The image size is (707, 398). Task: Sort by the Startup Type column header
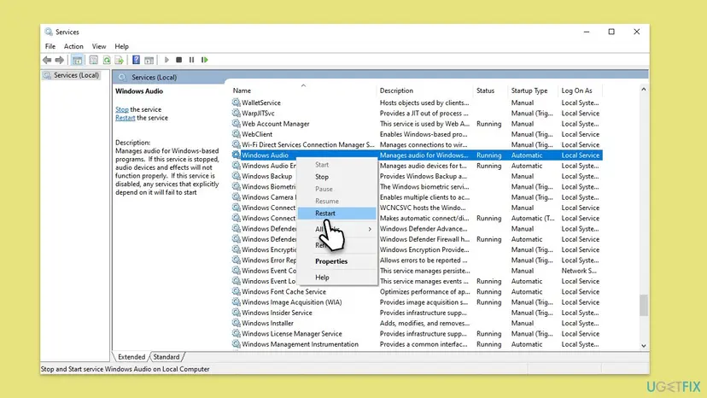point(533,91)
